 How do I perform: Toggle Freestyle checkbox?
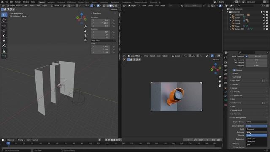(x=232, y=114)
